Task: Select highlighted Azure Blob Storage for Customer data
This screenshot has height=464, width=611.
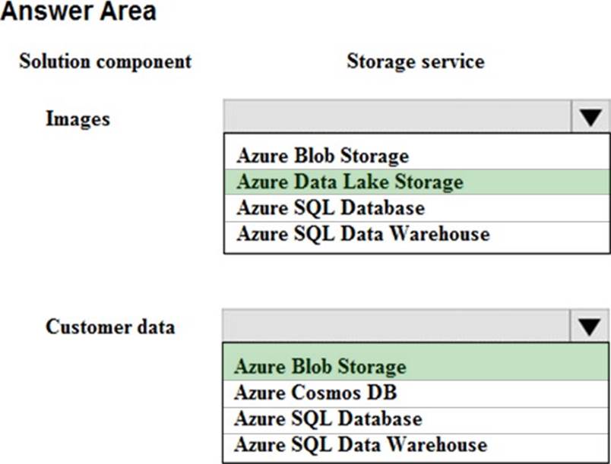Action: (320, 367)
